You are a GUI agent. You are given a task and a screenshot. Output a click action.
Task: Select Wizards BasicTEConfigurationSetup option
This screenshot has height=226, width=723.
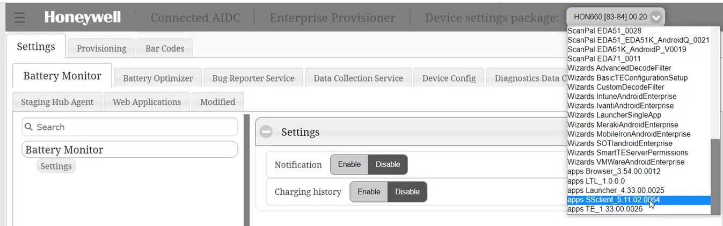[639, 77]
